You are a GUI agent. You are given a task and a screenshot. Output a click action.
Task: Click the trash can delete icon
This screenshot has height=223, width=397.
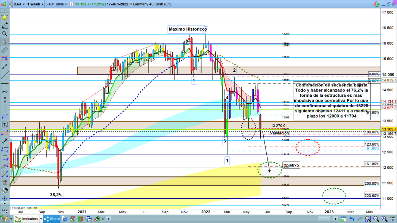click(x=5, y=182)
